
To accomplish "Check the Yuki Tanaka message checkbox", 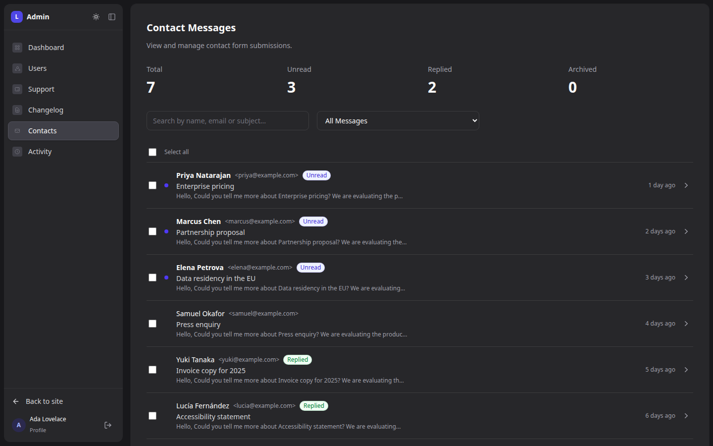I will [153, 370].
